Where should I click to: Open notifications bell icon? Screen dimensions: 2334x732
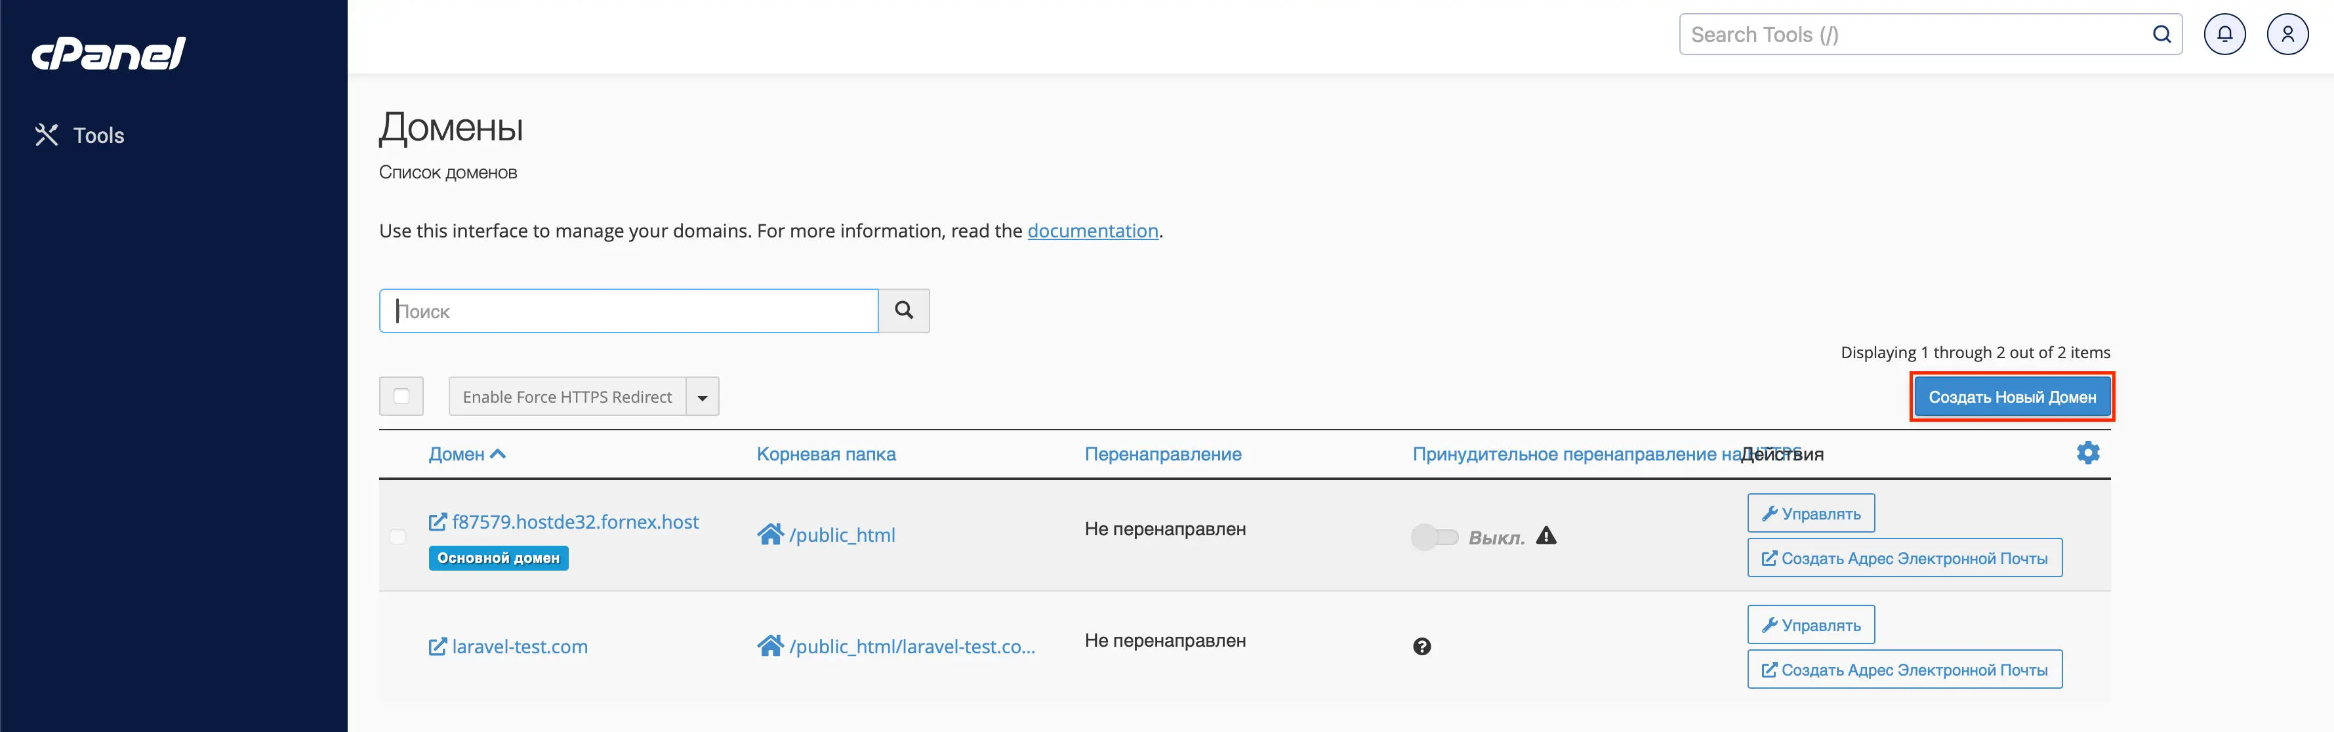[x=2224, y=34]
